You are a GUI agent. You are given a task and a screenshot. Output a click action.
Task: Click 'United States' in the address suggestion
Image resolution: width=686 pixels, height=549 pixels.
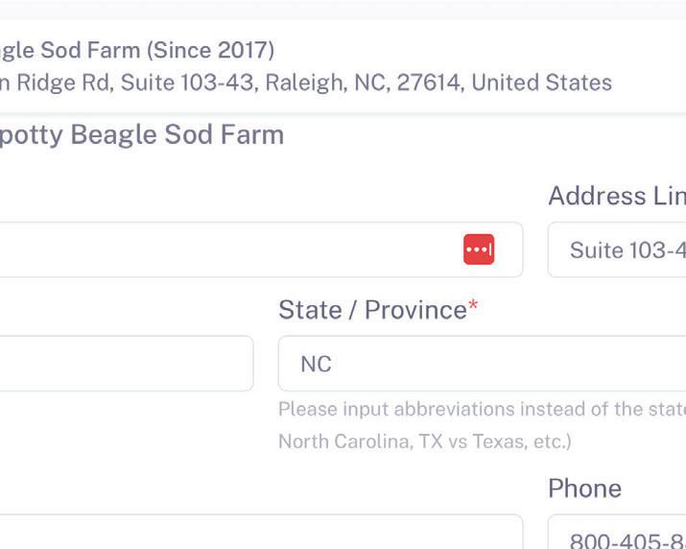(x=541, y=83)
